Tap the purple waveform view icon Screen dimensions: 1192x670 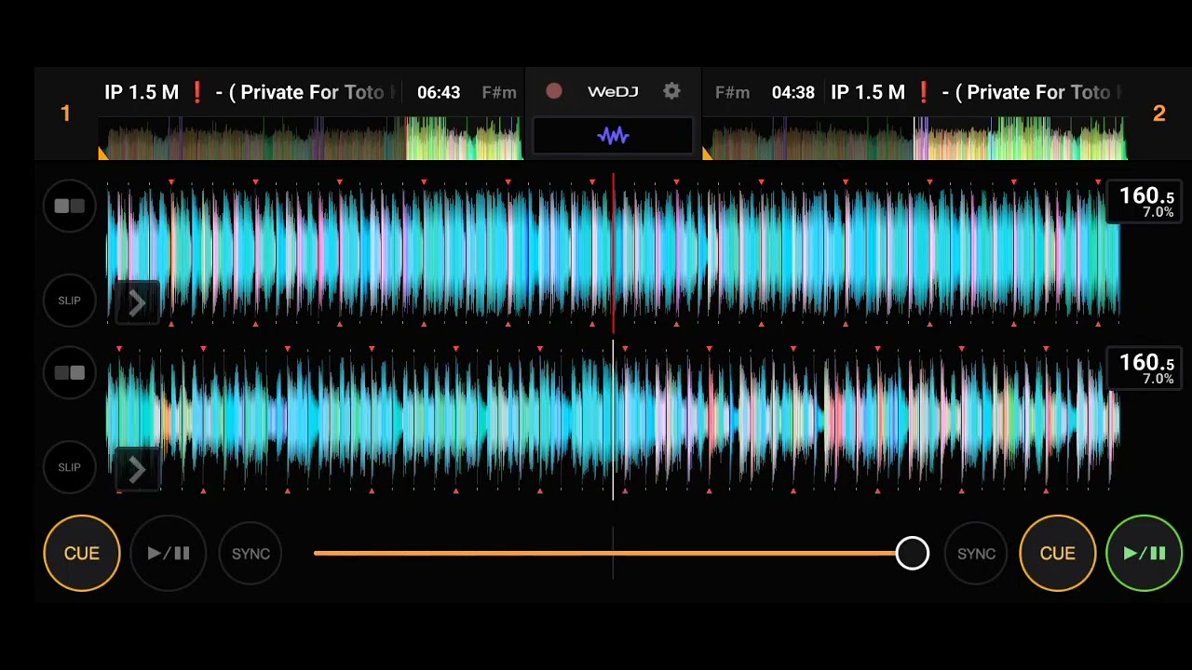(x=613, y=137)
